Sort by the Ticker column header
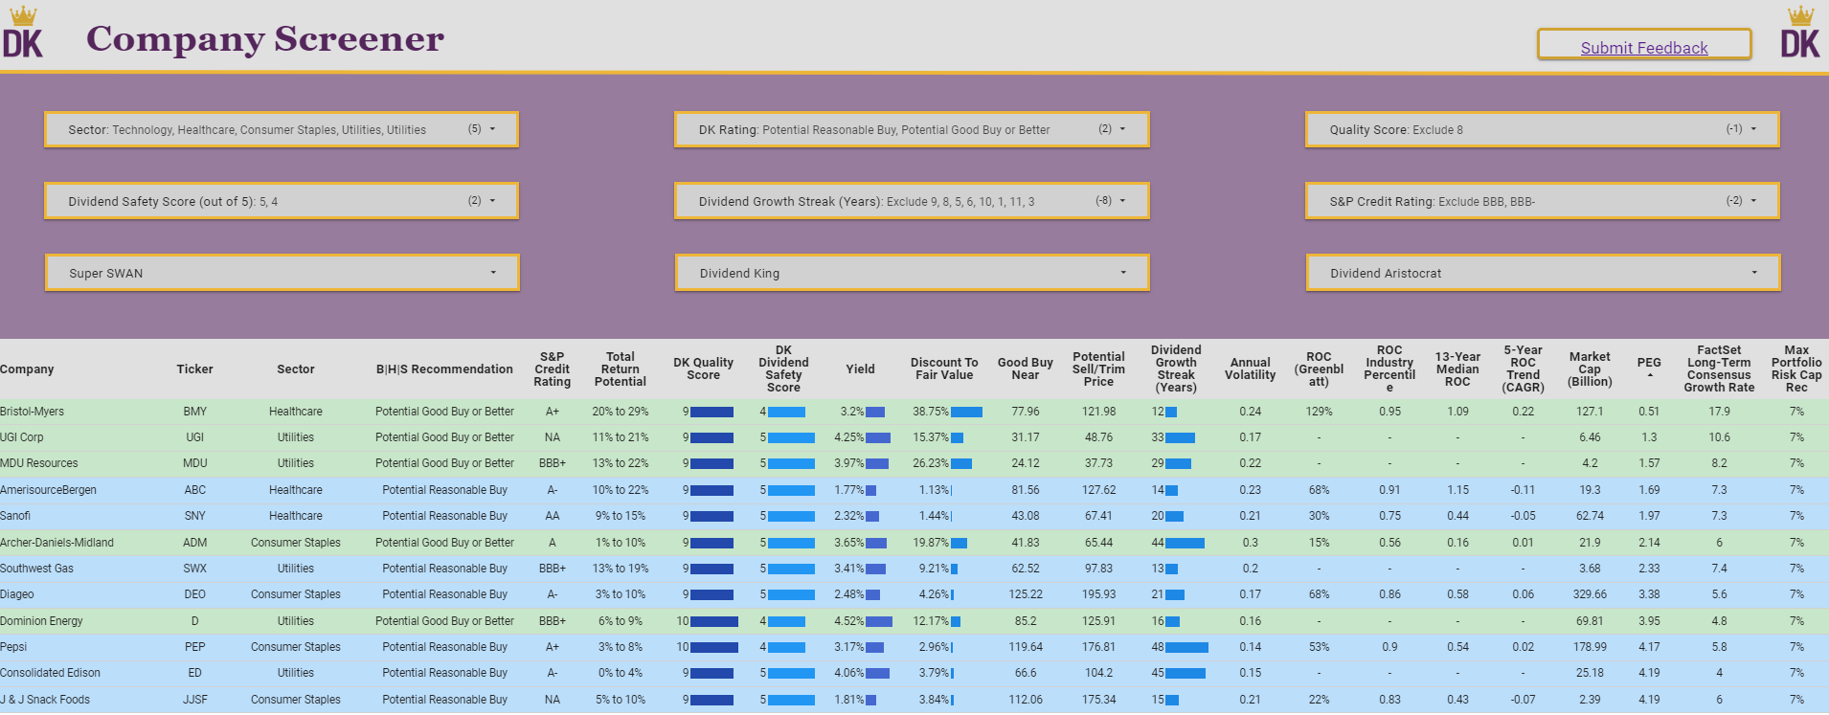Viewport: 1829px width, 715px height. (x=194, y=369)
